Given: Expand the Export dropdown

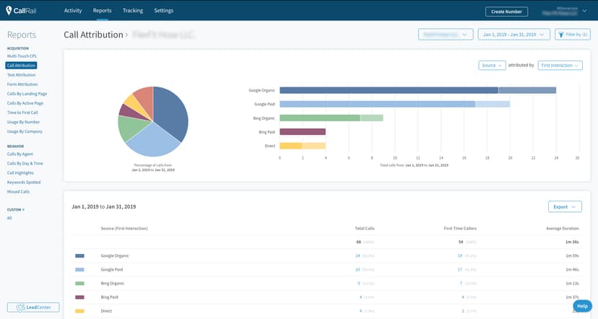Looking at the screenshot, I should tap(565, 207).
